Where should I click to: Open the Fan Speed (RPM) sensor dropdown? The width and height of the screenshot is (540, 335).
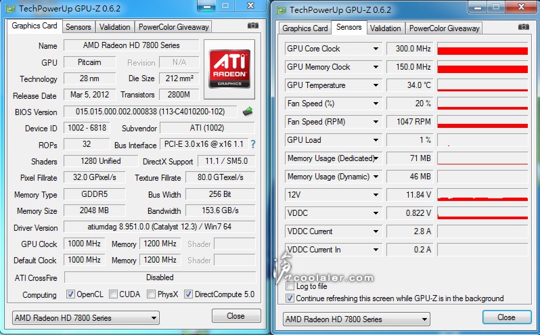[x=376, y=122]
